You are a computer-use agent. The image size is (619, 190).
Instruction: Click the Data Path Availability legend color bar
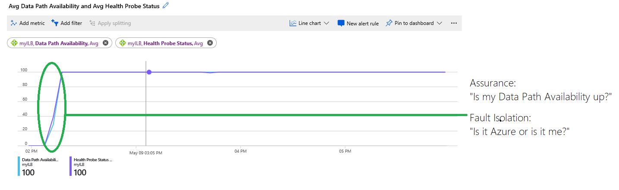[19, 166]
